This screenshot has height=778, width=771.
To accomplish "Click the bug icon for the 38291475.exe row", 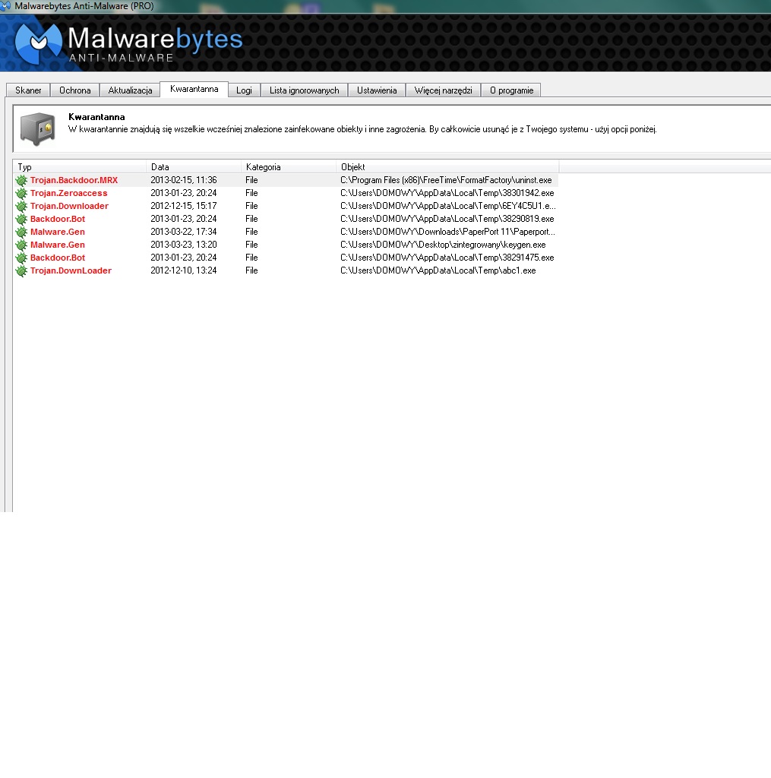I will coord(21,258).
